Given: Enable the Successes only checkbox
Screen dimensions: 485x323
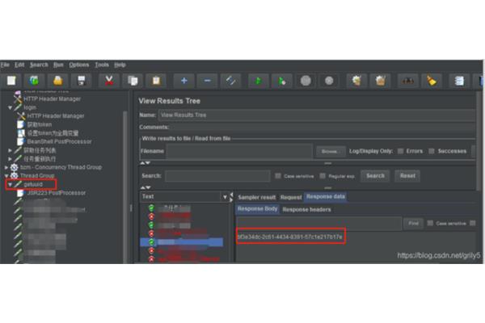Looking at the screenshot, I should coord(432,151).
